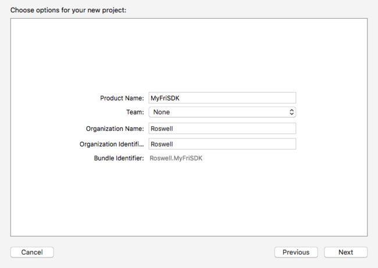The height and width of the screenshot is (268, 378).
Task: Select the Organization Identifier text field
Action: pyautogui.click(x=222, y=144)
